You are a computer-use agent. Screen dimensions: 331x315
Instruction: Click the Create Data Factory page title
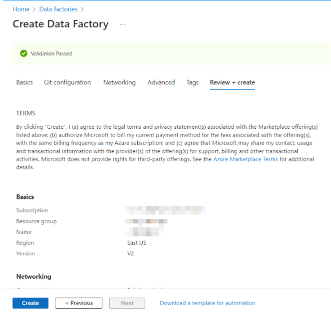[x=61, y=24]
